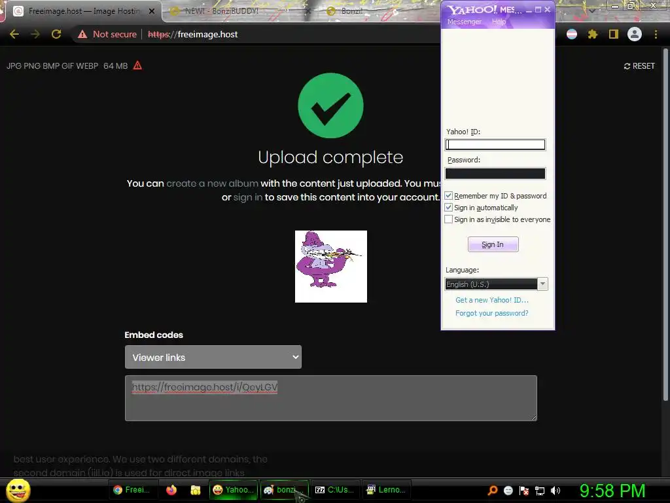Enable Sign in as invisible to everyone
The width and height of the screenshot is (670, 503).
[448, 219]
